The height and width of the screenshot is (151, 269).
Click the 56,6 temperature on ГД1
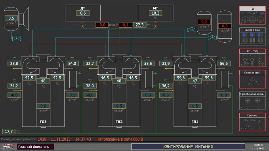(224, 64)
